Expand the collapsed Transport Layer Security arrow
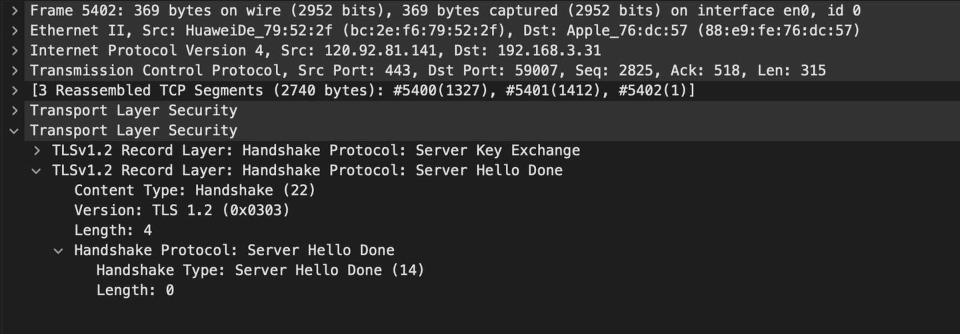The image size is (960, 334). click(x=15, y=111)
